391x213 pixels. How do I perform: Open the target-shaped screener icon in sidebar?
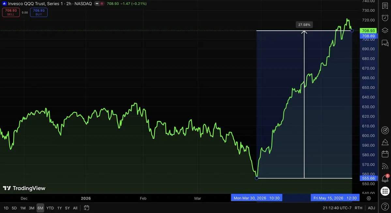[385, 130]
